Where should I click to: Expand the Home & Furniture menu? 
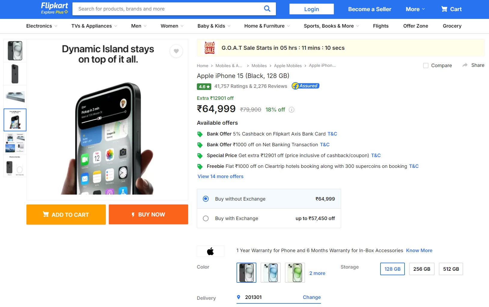(267, 26)
